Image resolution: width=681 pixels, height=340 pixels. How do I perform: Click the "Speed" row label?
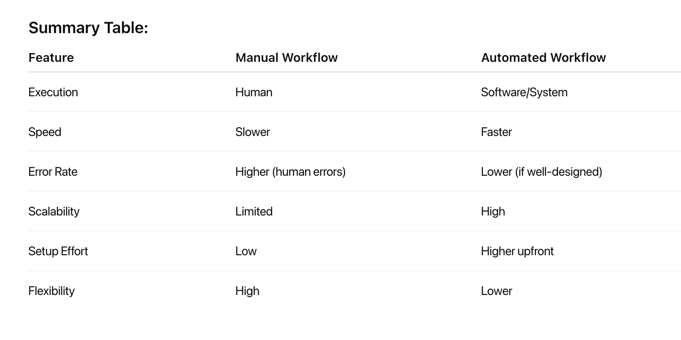45,132
